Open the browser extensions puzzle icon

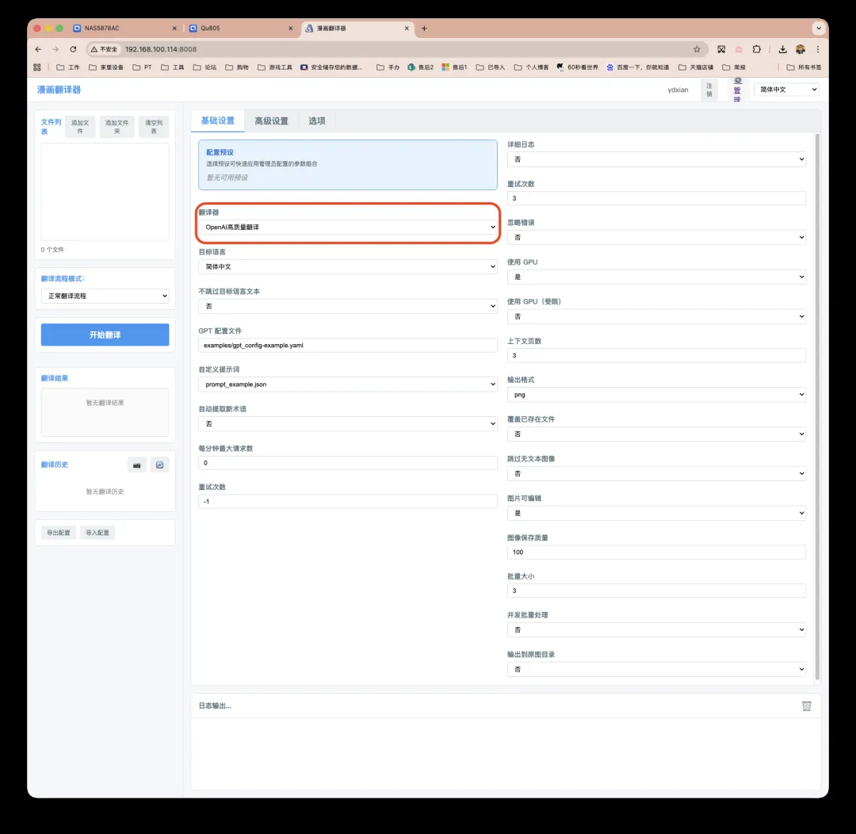(x=756, y=49)
